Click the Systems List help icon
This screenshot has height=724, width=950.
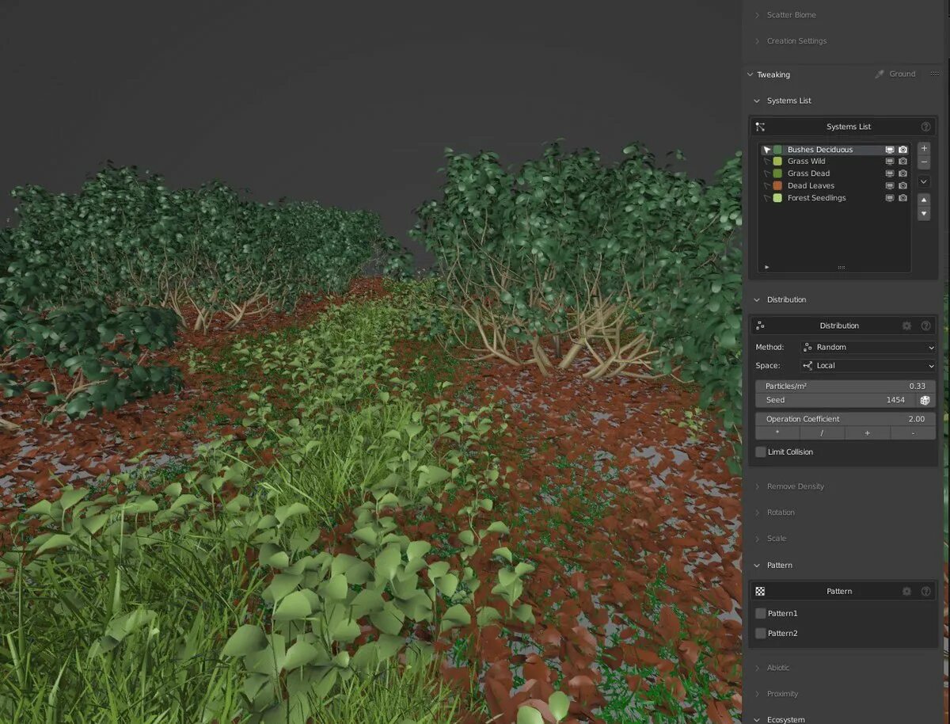tap(925, 126)
